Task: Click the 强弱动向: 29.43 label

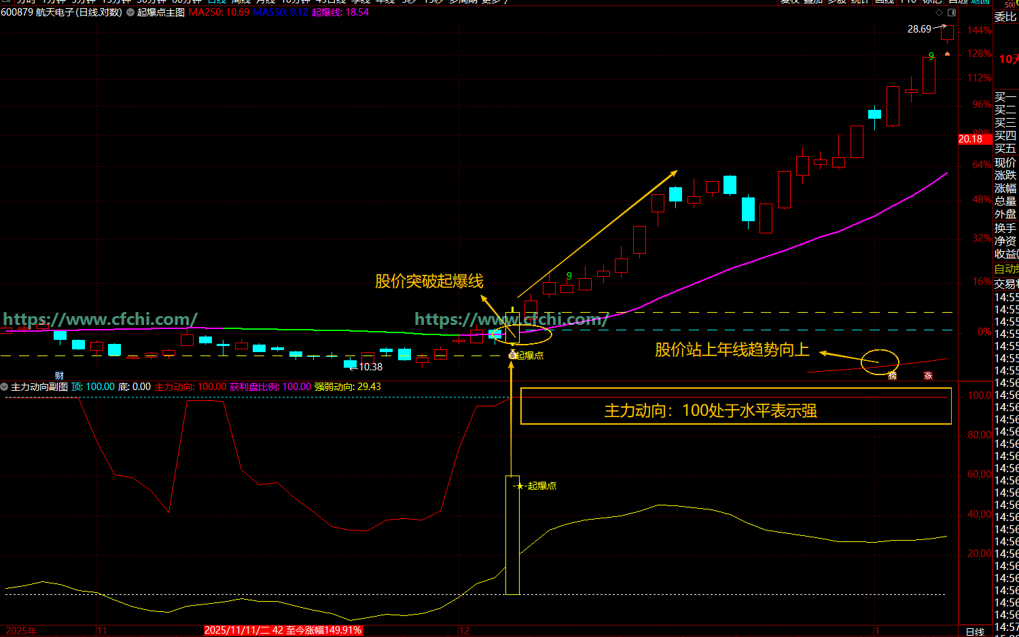Action: [x=348, y=387]
